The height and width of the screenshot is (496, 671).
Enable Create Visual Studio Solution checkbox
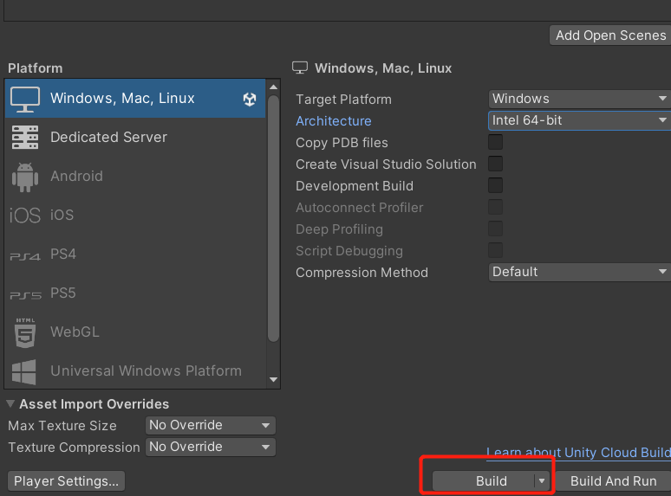[x=496, y=164]
